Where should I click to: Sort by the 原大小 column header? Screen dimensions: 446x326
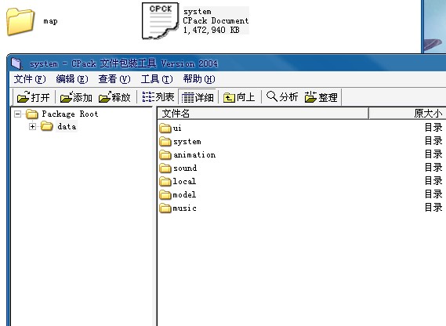pos(408,113)
